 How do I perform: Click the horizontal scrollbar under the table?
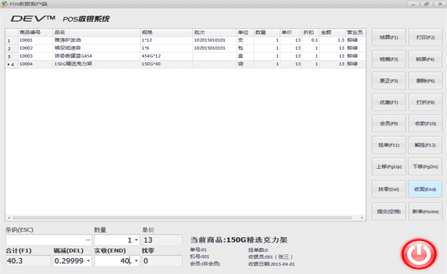[182, 218]
